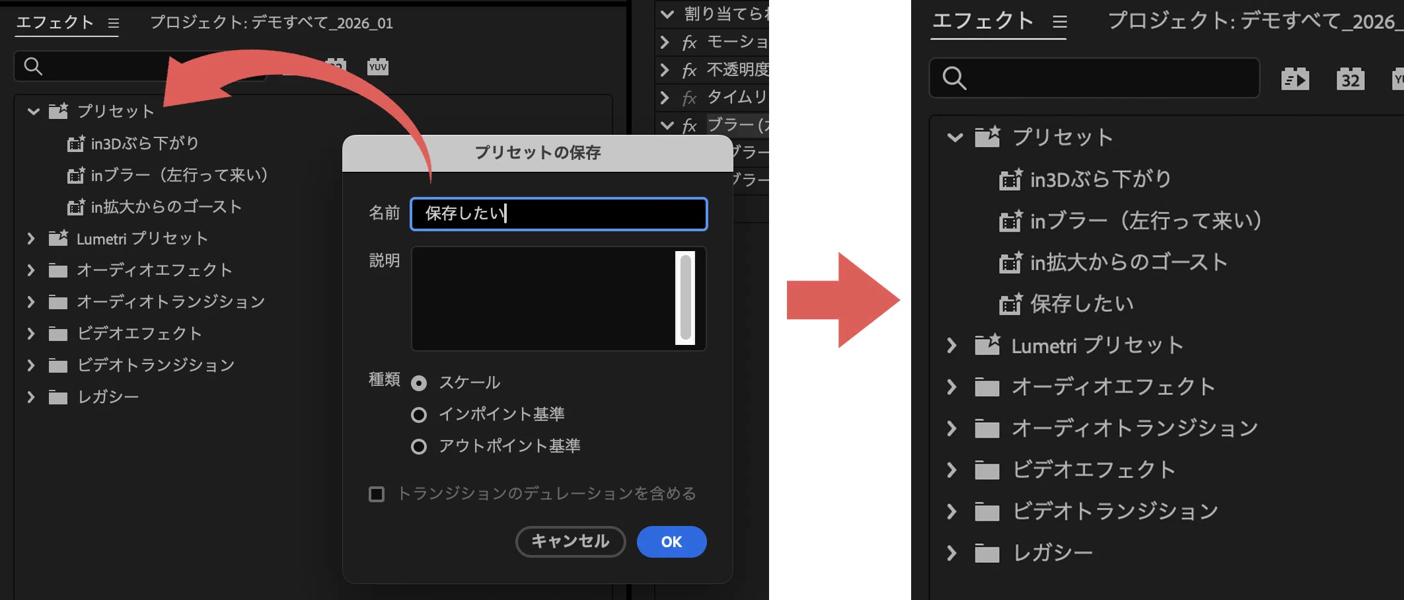Click ビデオエフェクト folder icon on right
This screenshot has width=1404, height=600.
click(x=987, y=470)
